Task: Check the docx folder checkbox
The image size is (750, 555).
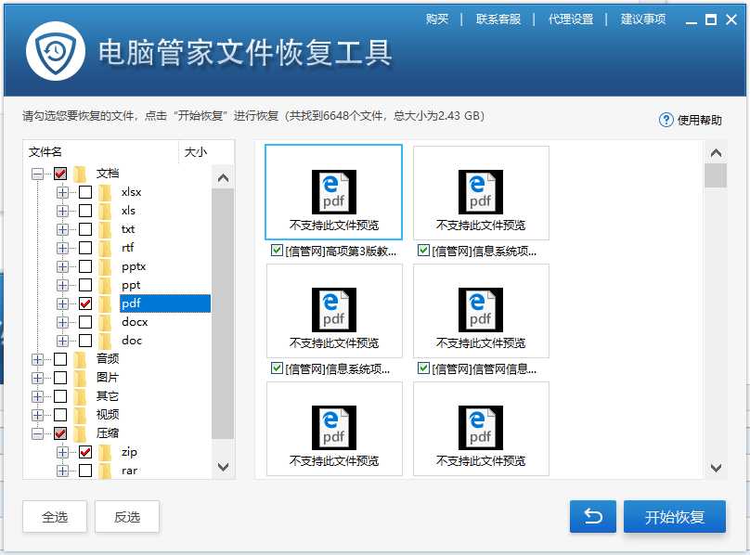Action: point(85,322)
